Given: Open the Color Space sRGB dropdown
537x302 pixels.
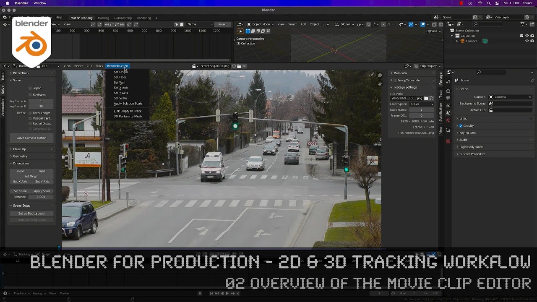Looking at the screenshot, I should pos(422,104).
